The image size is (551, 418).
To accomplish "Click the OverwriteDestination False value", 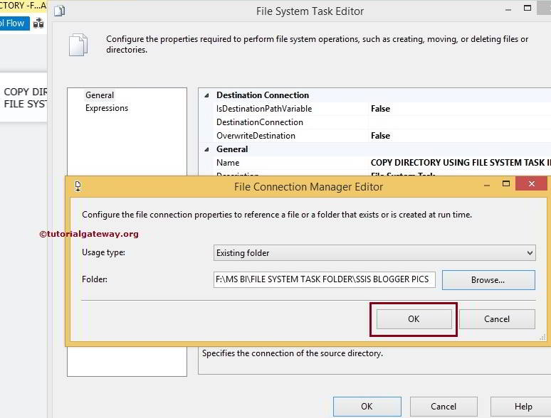I will tap(381, 136).
